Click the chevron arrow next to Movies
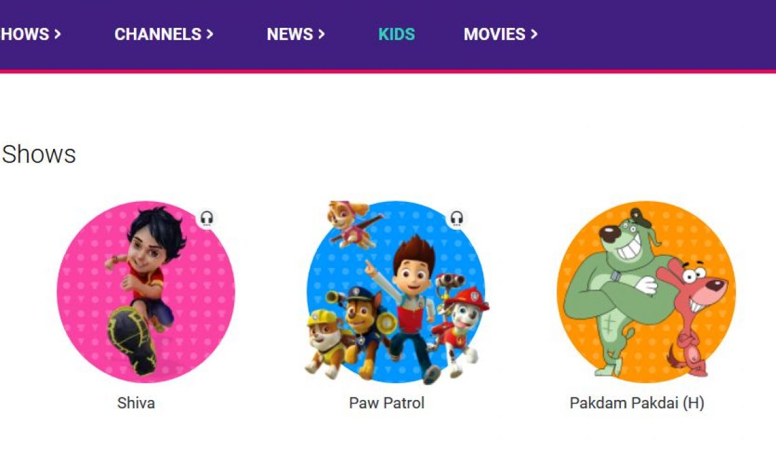Image resolution: width=776 pixels, height=466 pixels. click(x=534, y=34)
